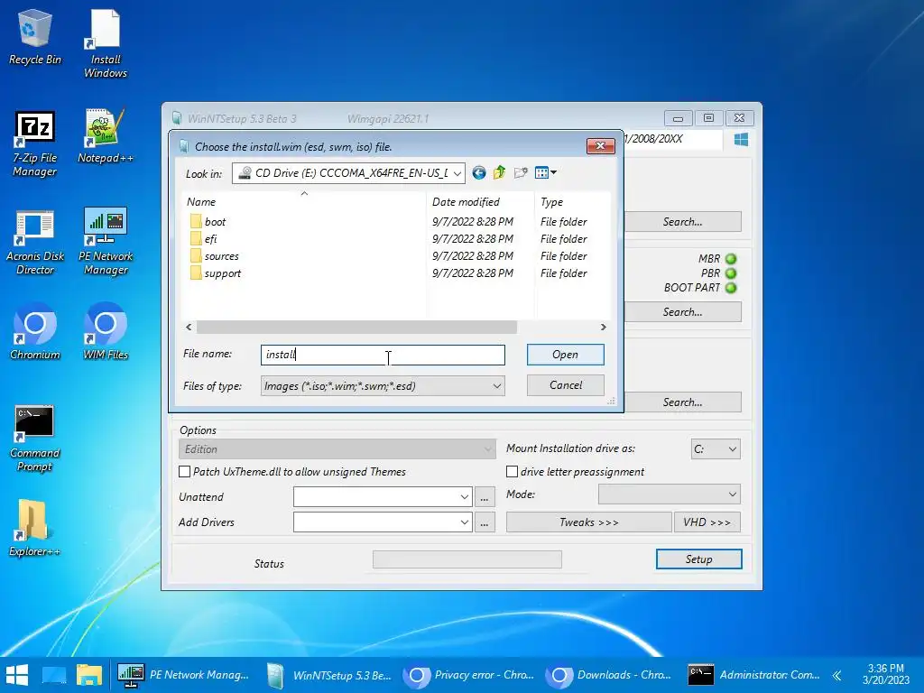Open the Files of type dropdown

tap(383, 386)
